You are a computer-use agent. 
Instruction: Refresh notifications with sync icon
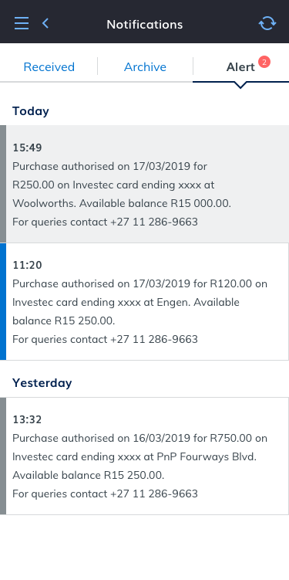pyautogui.click(x=267, y=23)
